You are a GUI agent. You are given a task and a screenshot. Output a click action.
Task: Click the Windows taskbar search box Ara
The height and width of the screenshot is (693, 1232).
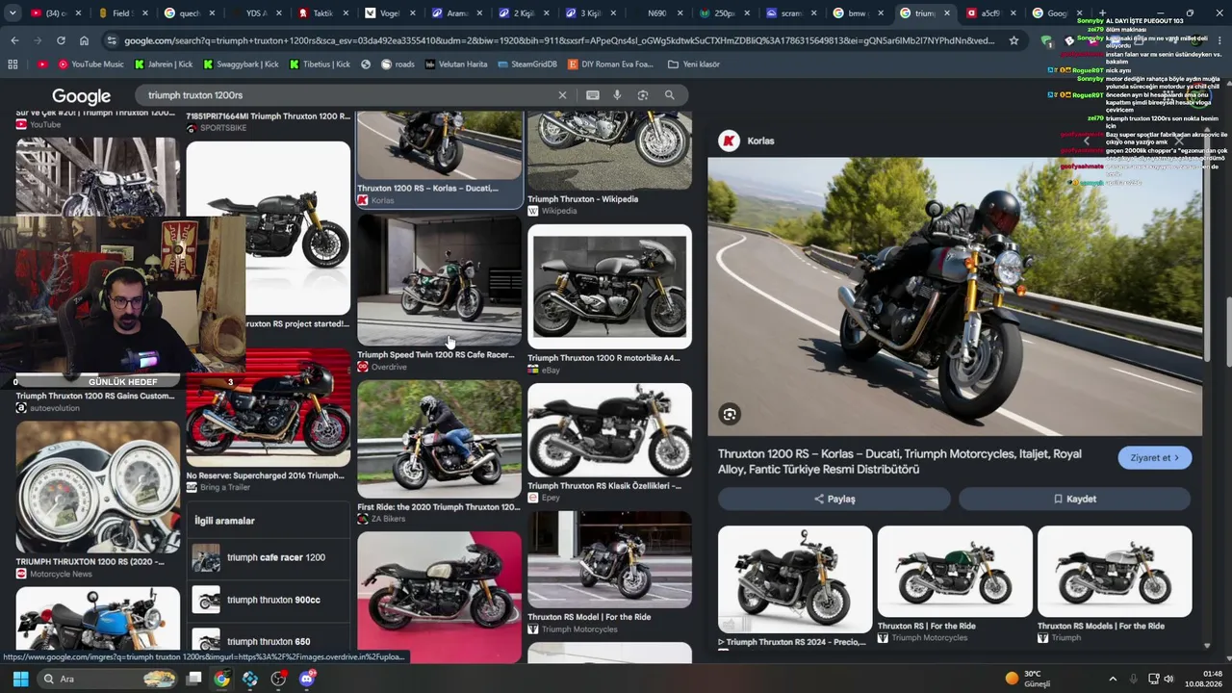[106, 679]
